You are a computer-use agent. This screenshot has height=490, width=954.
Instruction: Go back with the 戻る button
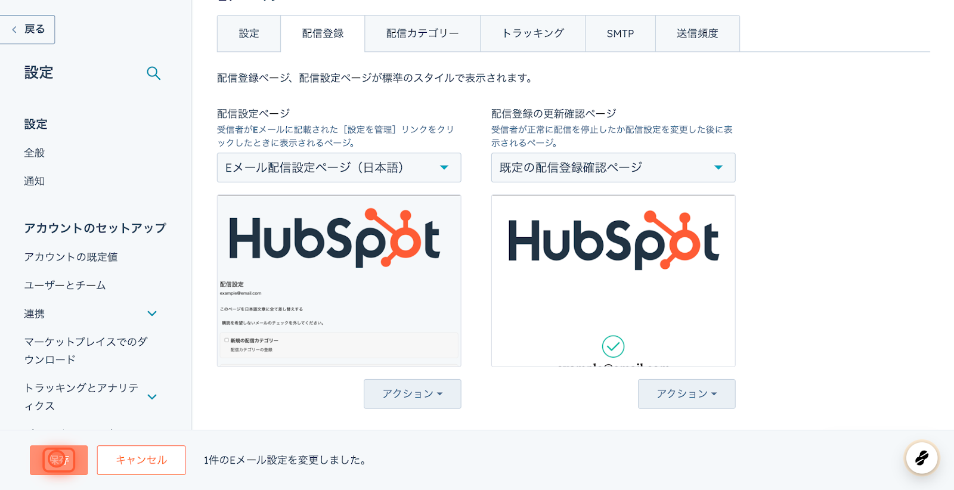pyautogui.click(x=27, y=29)
